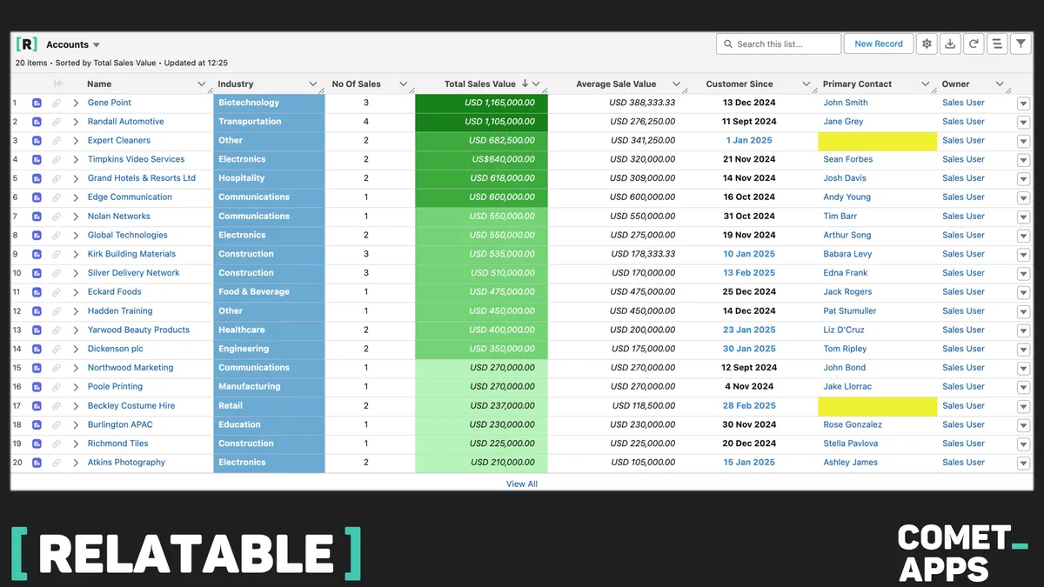Click the US$640,000.00 total sales cell
This screenshot has width=1044, height=587.
pos(482,160)
